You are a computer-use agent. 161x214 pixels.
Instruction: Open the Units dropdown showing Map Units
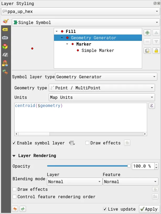tap(102, 97)
